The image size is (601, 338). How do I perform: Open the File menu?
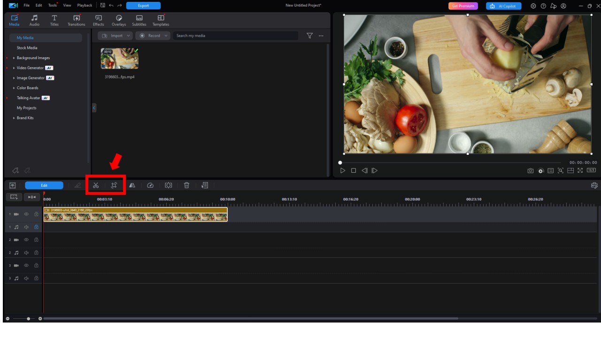26,6
